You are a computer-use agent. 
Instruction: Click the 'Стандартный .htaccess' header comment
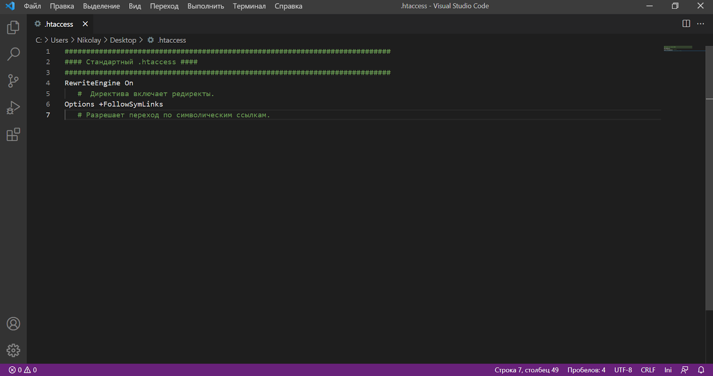(x=131, y=62)
